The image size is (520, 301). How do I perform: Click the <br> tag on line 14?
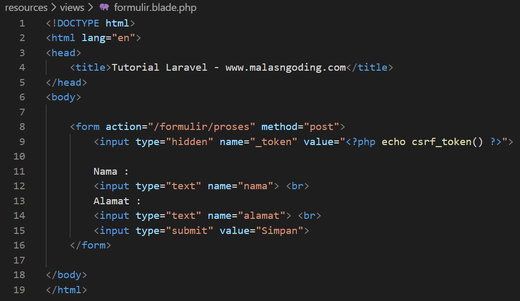309,216
